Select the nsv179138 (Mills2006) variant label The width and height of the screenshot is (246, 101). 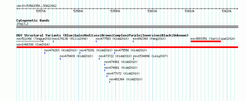70,39
